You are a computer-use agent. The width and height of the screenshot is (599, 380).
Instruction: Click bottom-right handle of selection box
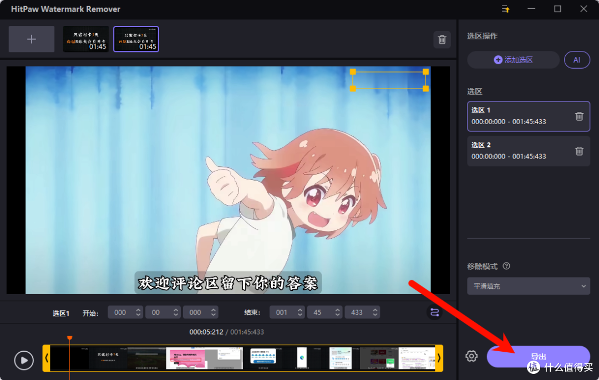click(x=425, y=89)
